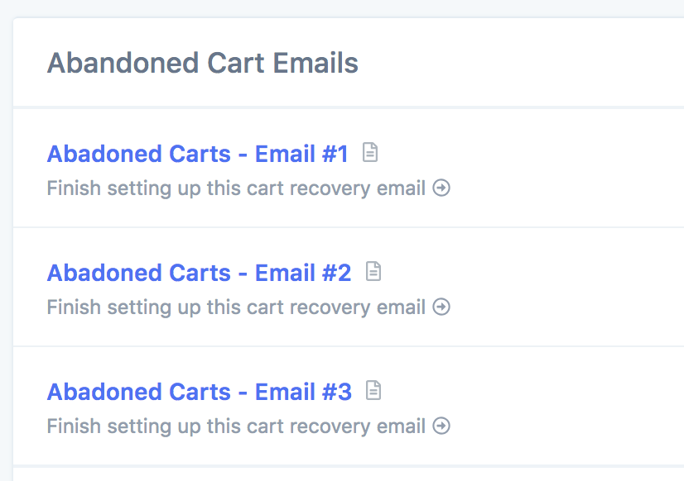684x481 pixels.
Task: Click the document icon beside Email #2
Action: coord(373,272)
